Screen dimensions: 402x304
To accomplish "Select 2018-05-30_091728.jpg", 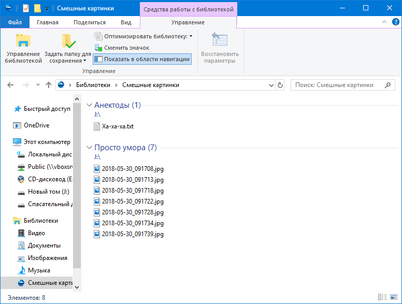I will click(x=128, y=212).
